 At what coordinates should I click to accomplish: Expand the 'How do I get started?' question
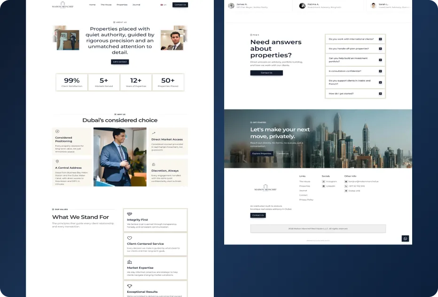355,94
